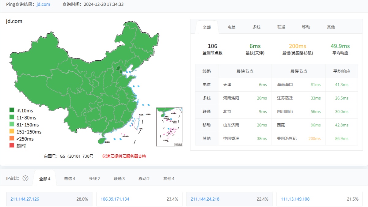Switch to the 联通 tab
The image size is (368, 207).
[x=281, y=27]
